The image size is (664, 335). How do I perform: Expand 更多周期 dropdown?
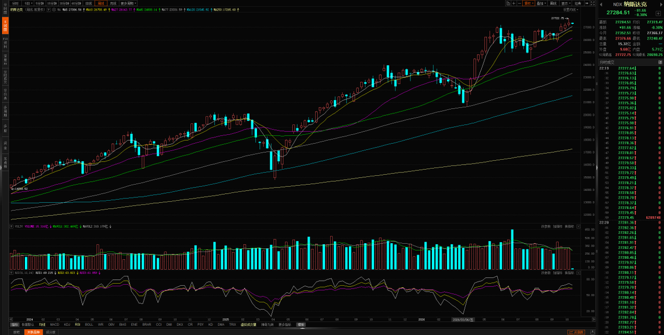click(128, 3)
